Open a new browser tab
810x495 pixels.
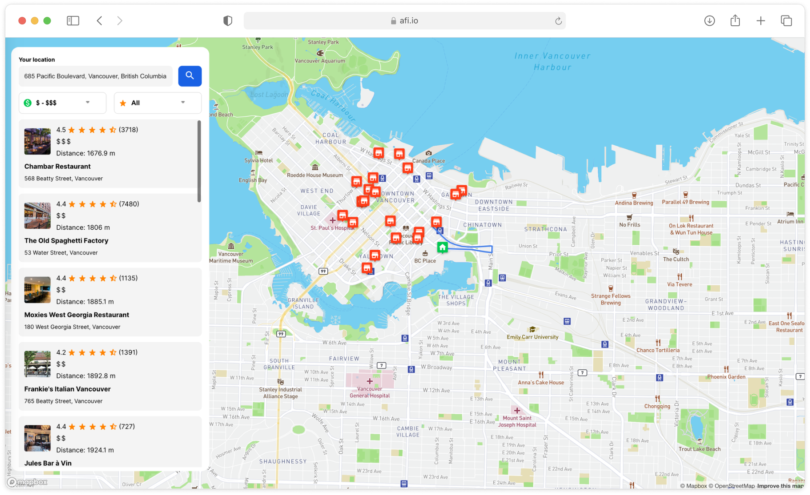(x=761, y=20)
